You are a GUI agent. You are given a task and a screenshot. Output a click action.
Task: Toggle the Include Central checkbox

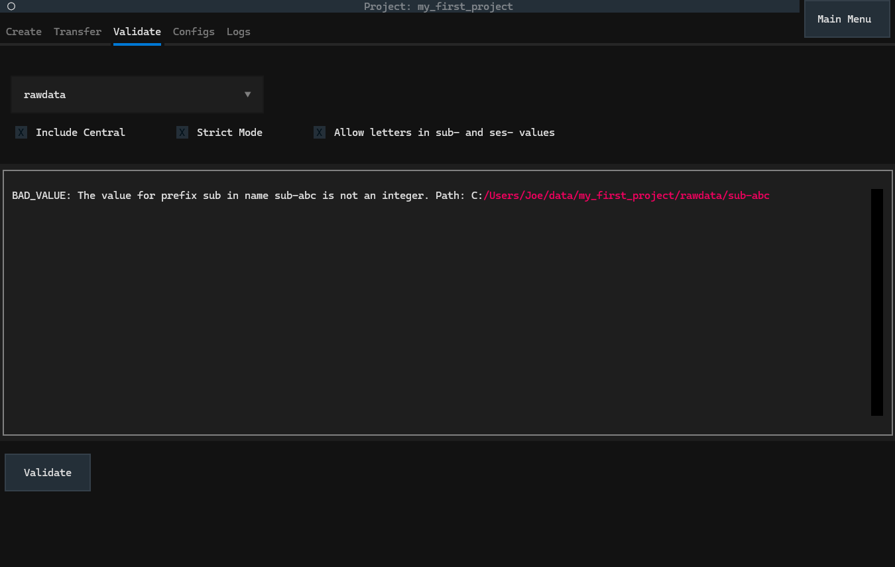coord(21,133)
